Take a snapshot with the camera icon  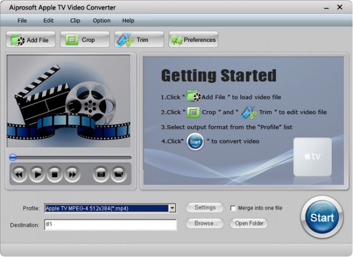[101, 173]
